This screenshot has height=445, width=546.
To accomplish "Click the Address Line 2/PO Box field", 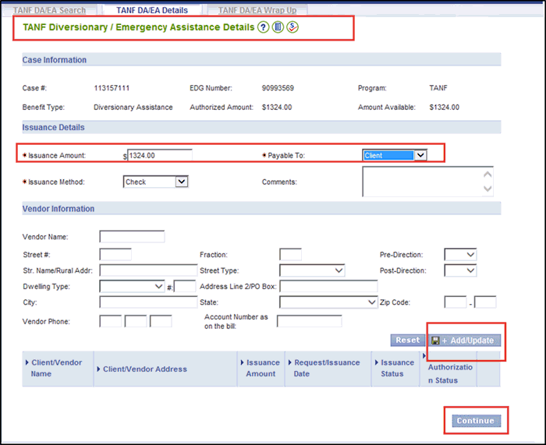I will (x=328, y=286).
